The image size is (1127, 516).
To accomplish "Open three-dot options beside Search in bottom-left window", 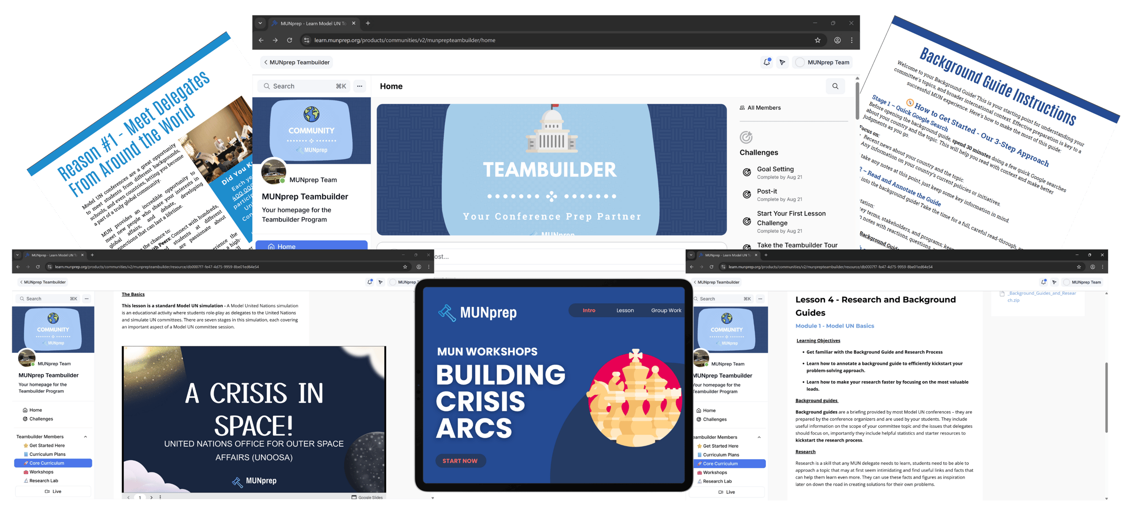I will 86,299.
